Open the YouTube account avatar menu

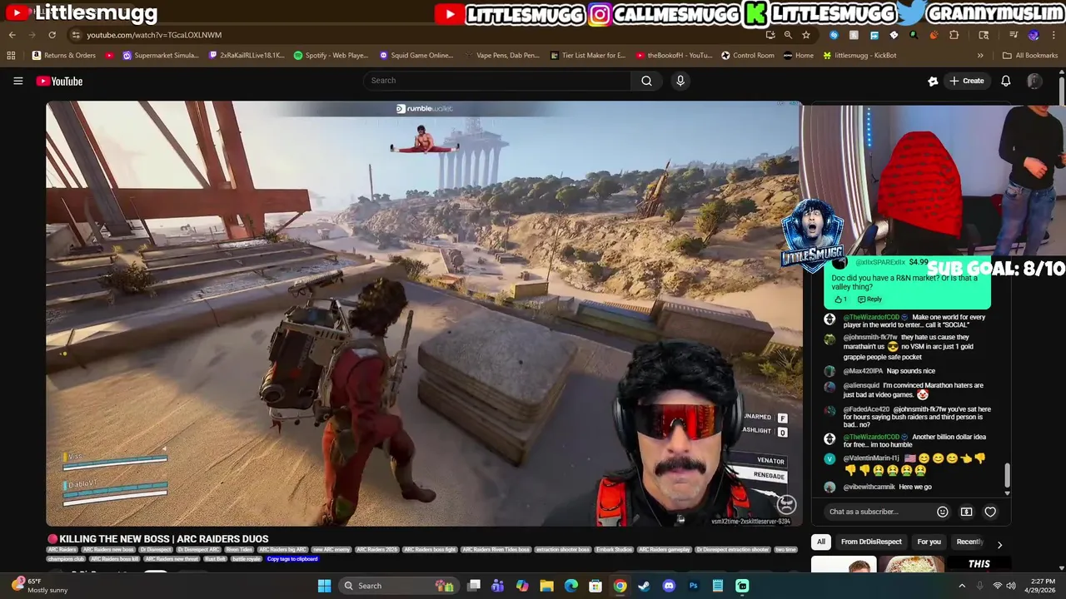tap(1034, 81)
